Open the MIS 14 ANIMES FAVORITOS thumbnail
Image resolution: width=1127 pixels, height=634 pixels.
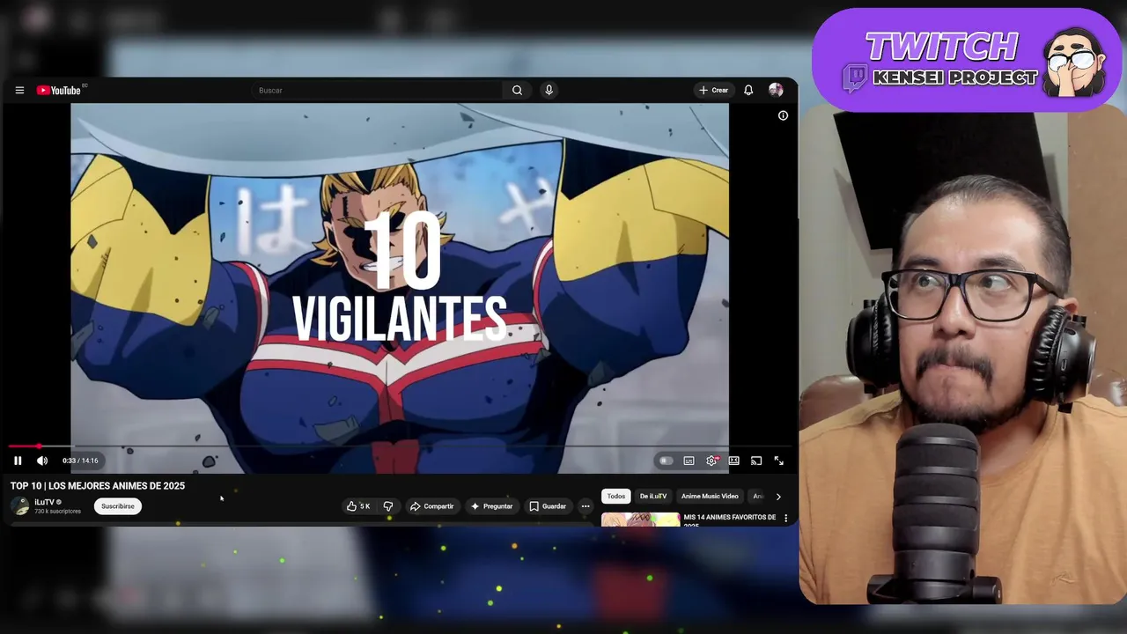(641, 520)
